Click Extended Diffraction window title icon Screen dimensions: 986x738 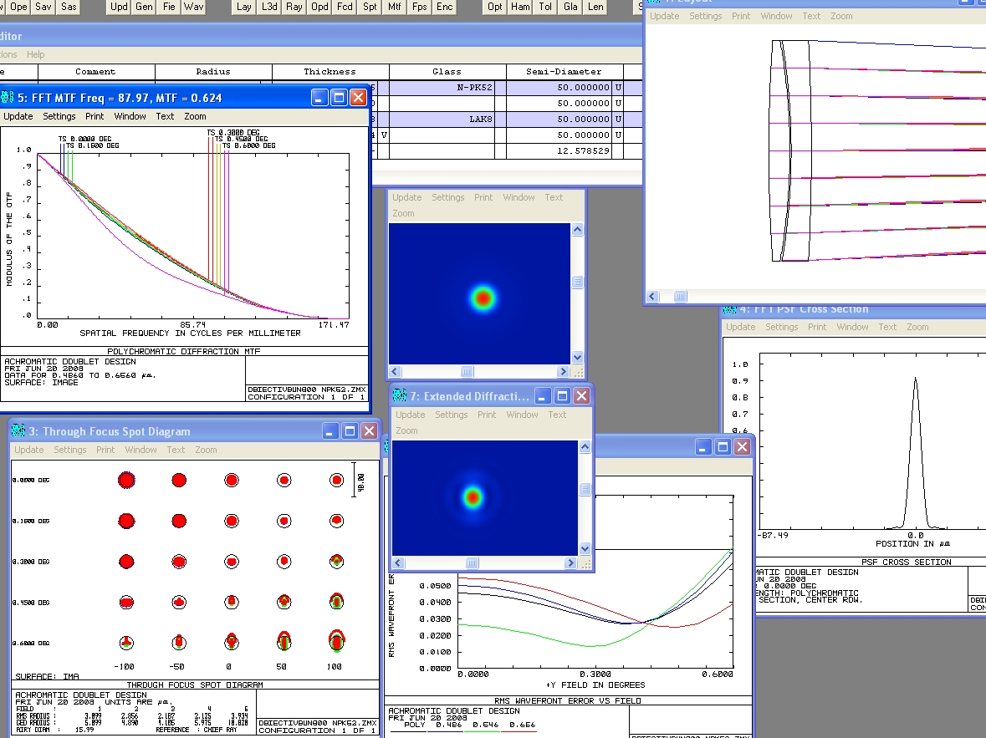click(x=399, y=395)
